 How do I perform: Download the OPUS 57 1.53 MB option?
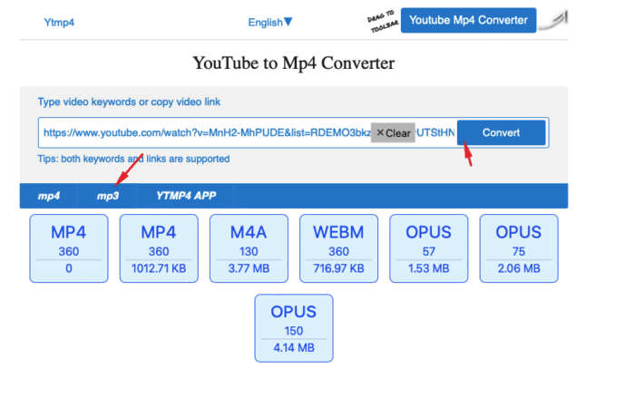point(429,248)
